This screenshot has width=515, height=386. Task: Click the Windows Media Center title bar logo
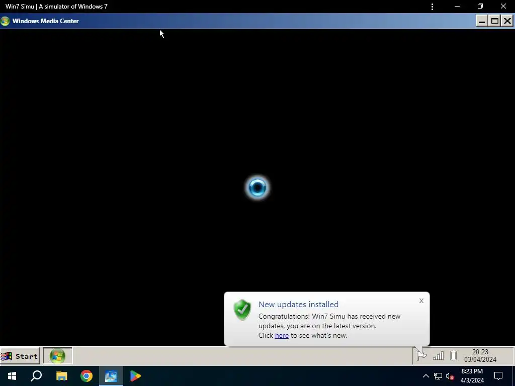click(x=5, y=21)
